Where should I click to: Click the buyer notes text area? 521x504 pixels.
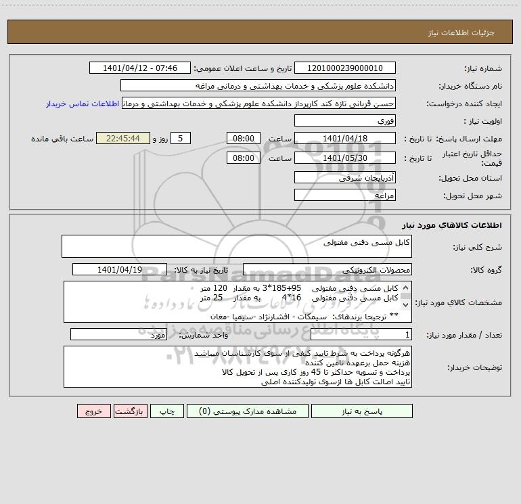click(237, 367)
